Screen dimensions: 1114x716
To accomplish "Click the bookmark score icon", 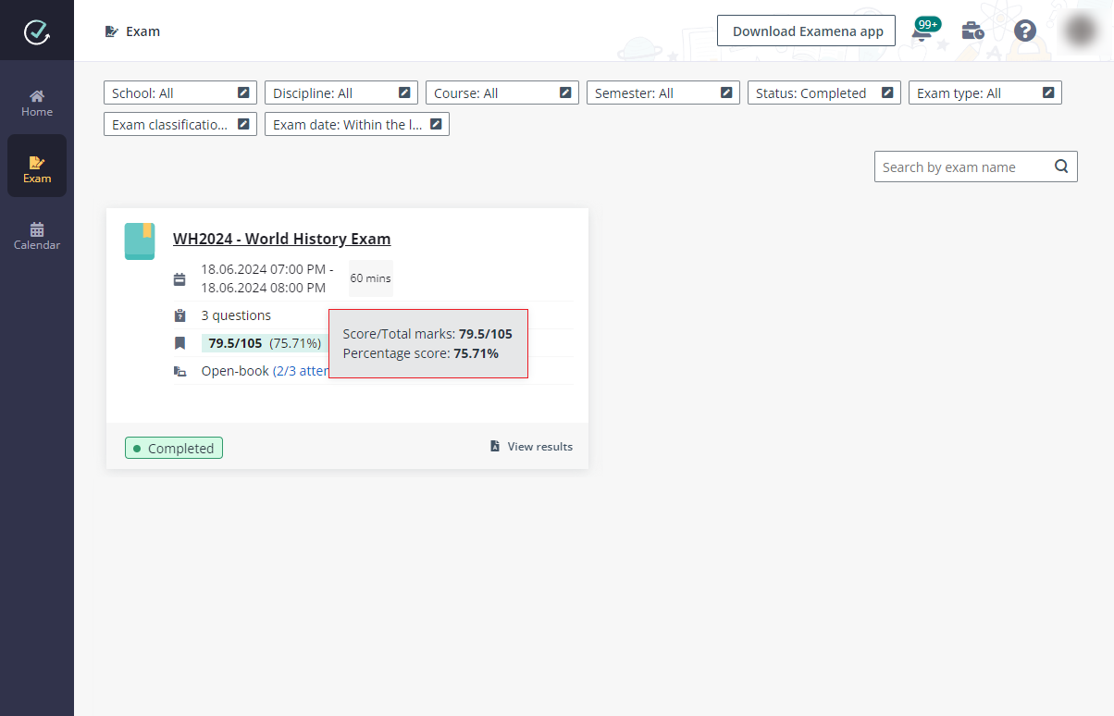I will pyautogui.click(x=179, y=343).
